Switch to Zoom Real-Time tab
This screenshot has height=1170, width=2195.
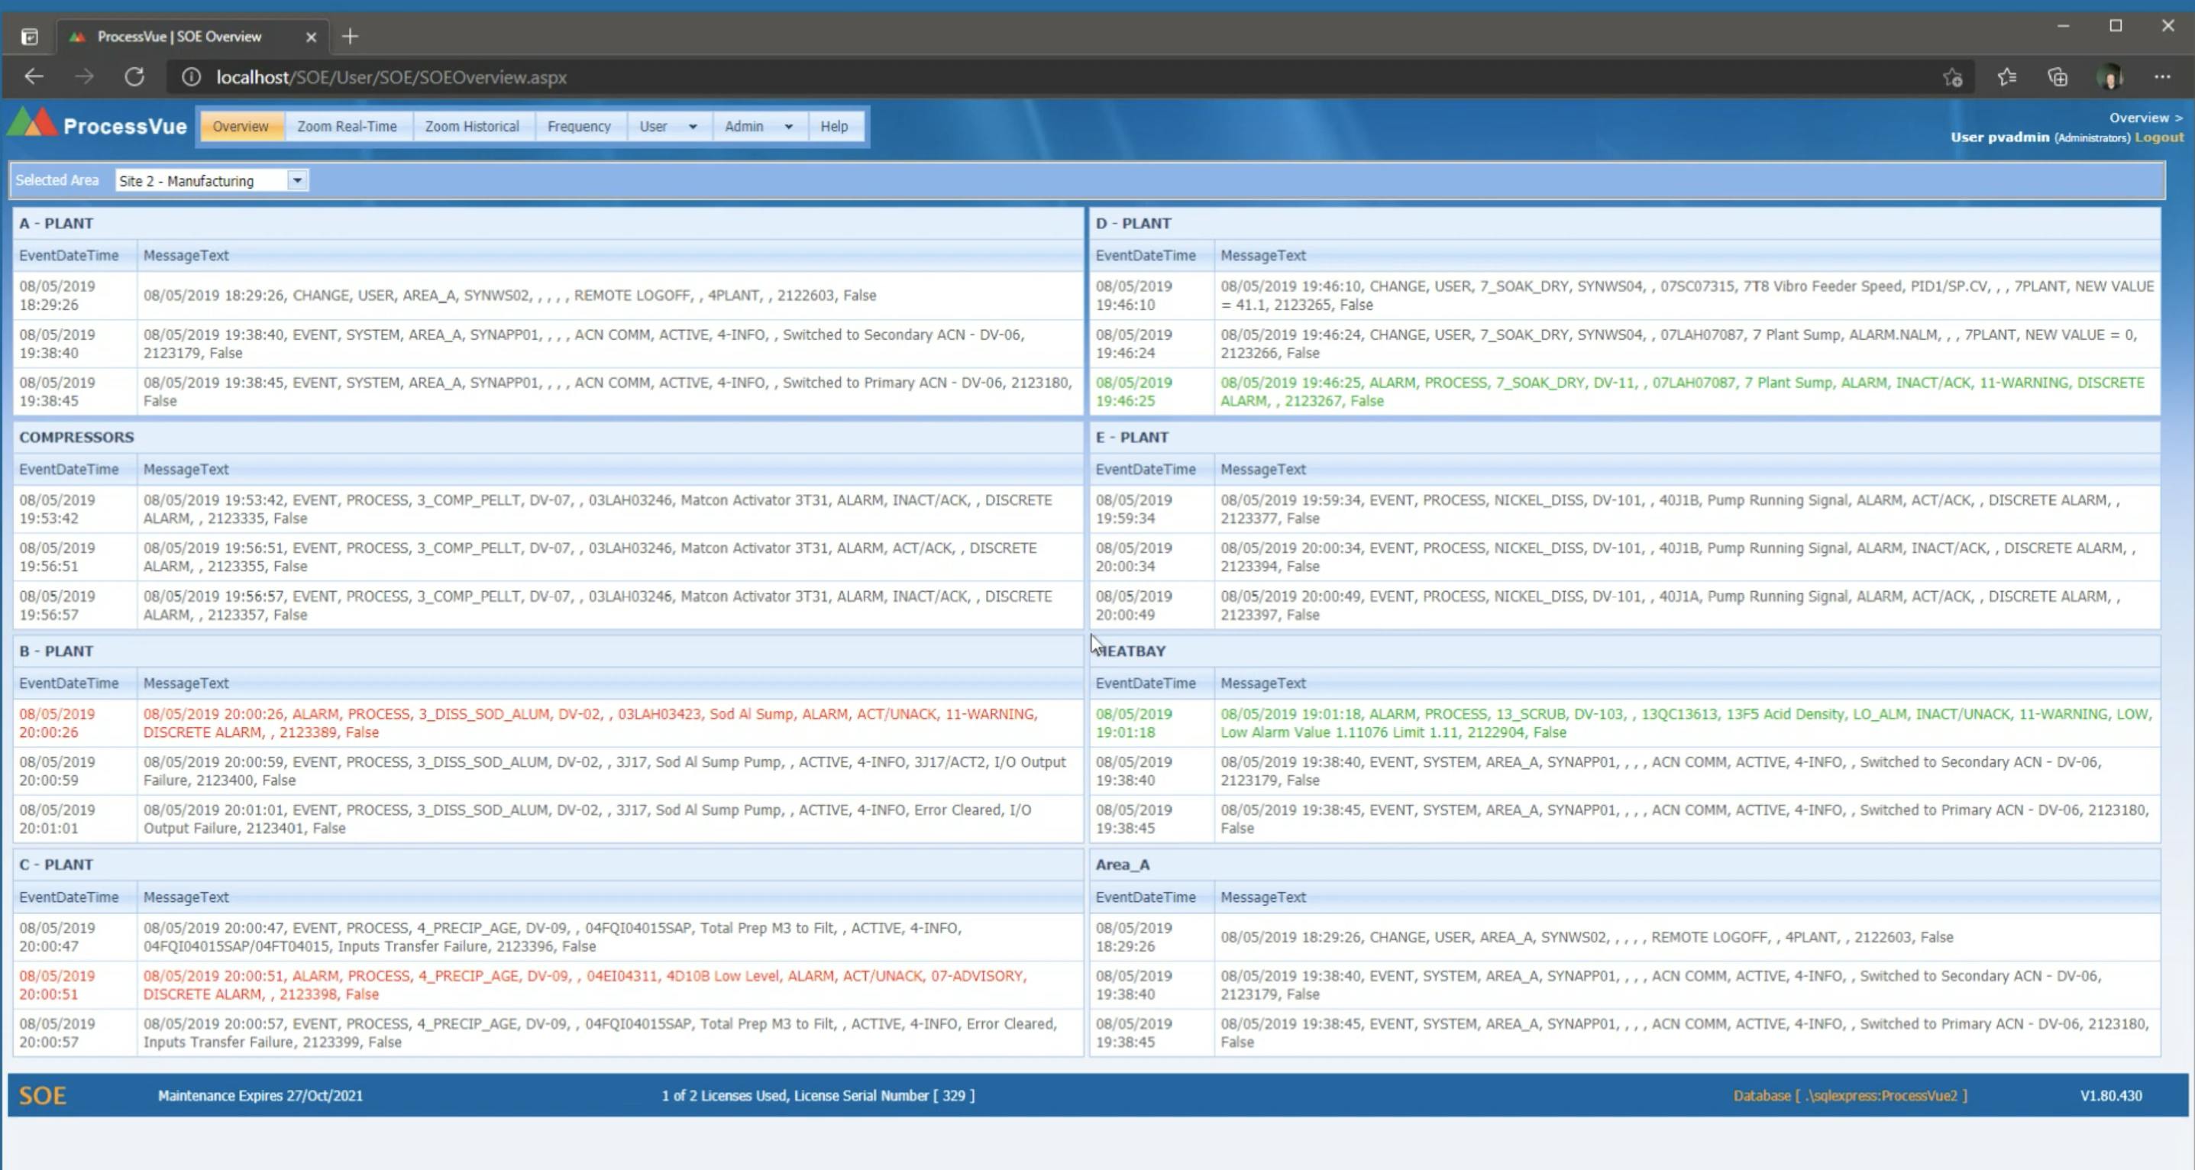(x=347, y=126)
